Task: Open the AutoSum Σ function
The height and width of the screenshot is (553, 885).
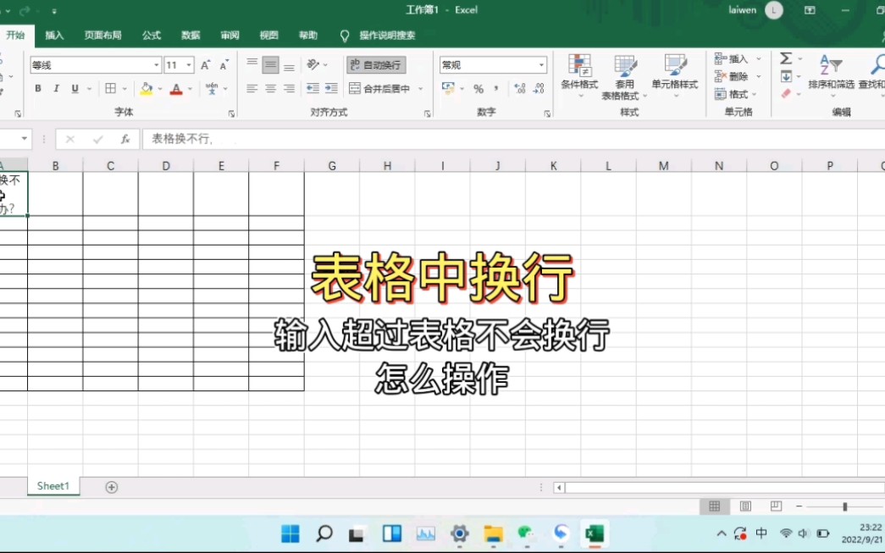Action: (788, 59)
